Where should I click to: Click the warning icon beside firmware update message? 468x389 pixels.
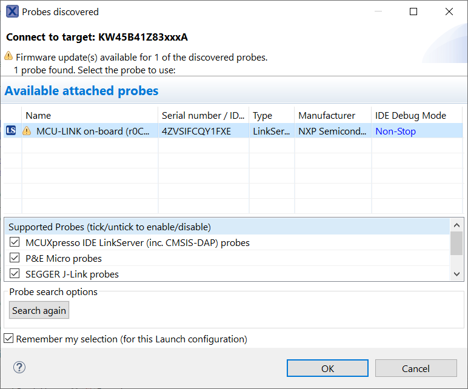(8, 56)
